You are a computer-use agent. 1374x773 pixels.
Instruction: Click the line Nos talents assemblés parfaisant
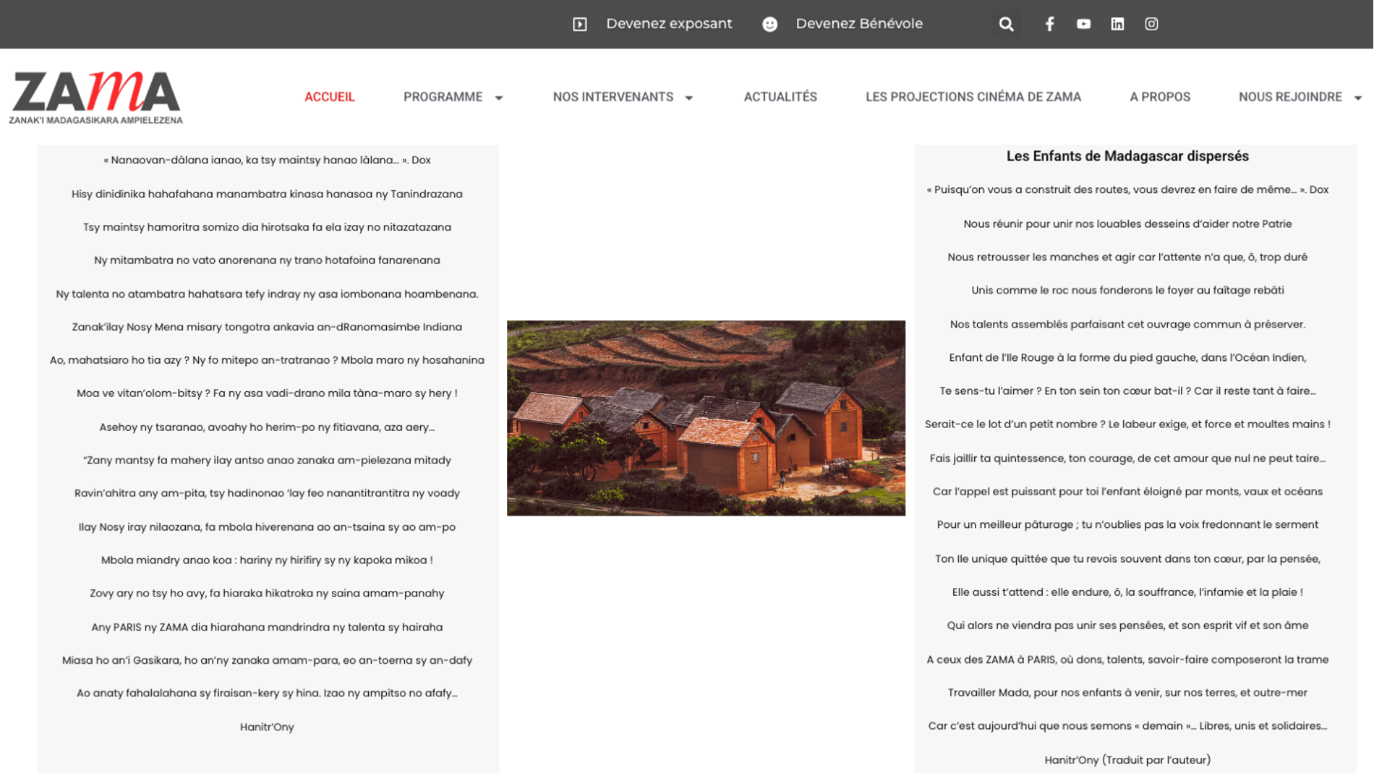[1127, 324]
